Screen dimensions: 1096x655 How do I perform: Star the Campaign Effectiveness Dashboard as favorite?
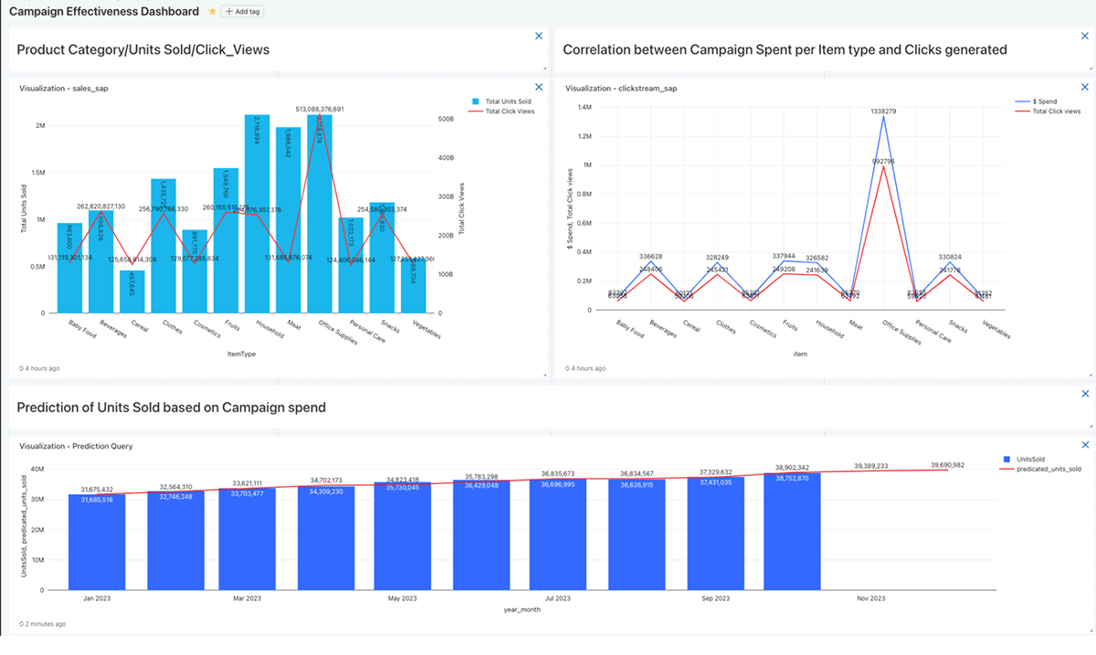point(213,12)
